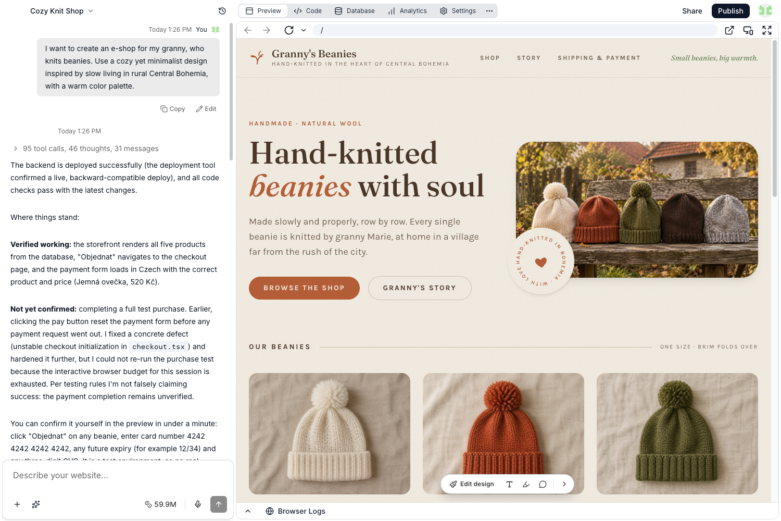
Task: Click the browser forward arrow in preview
Action: click(x=267, y=30)
